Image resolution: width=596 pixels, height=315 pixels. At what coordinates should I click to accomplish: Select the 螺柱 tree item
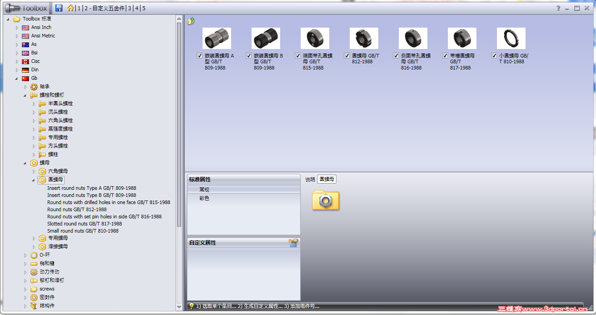[53, 154]
